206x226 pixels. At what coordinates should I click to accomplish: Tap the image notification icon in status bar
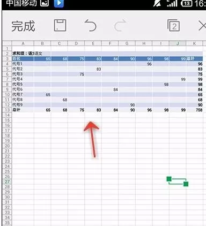point(45,3)
